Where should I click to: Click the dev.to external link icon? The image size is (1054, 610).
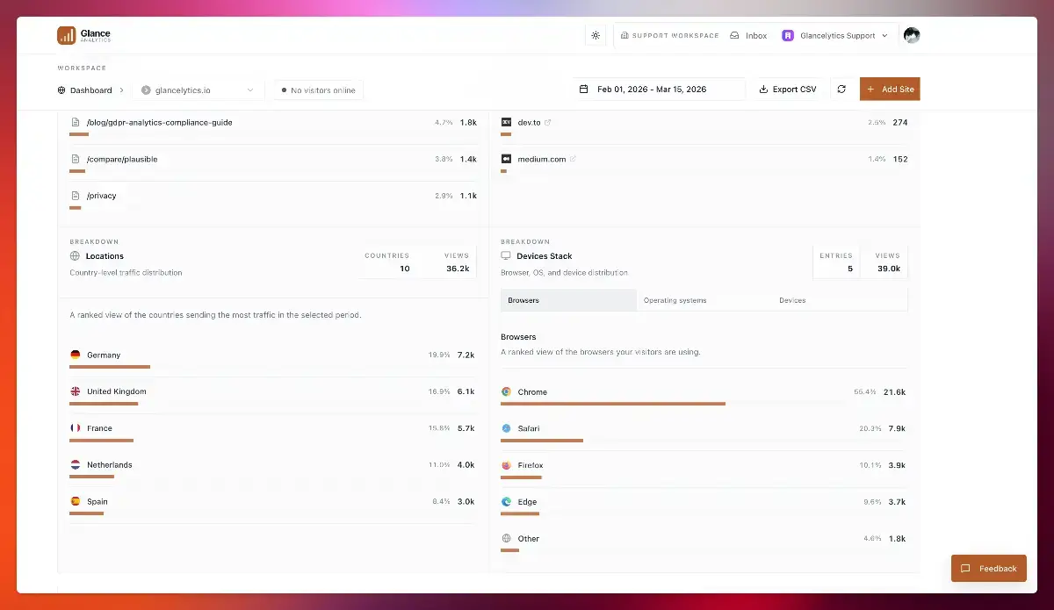(548, 123)
